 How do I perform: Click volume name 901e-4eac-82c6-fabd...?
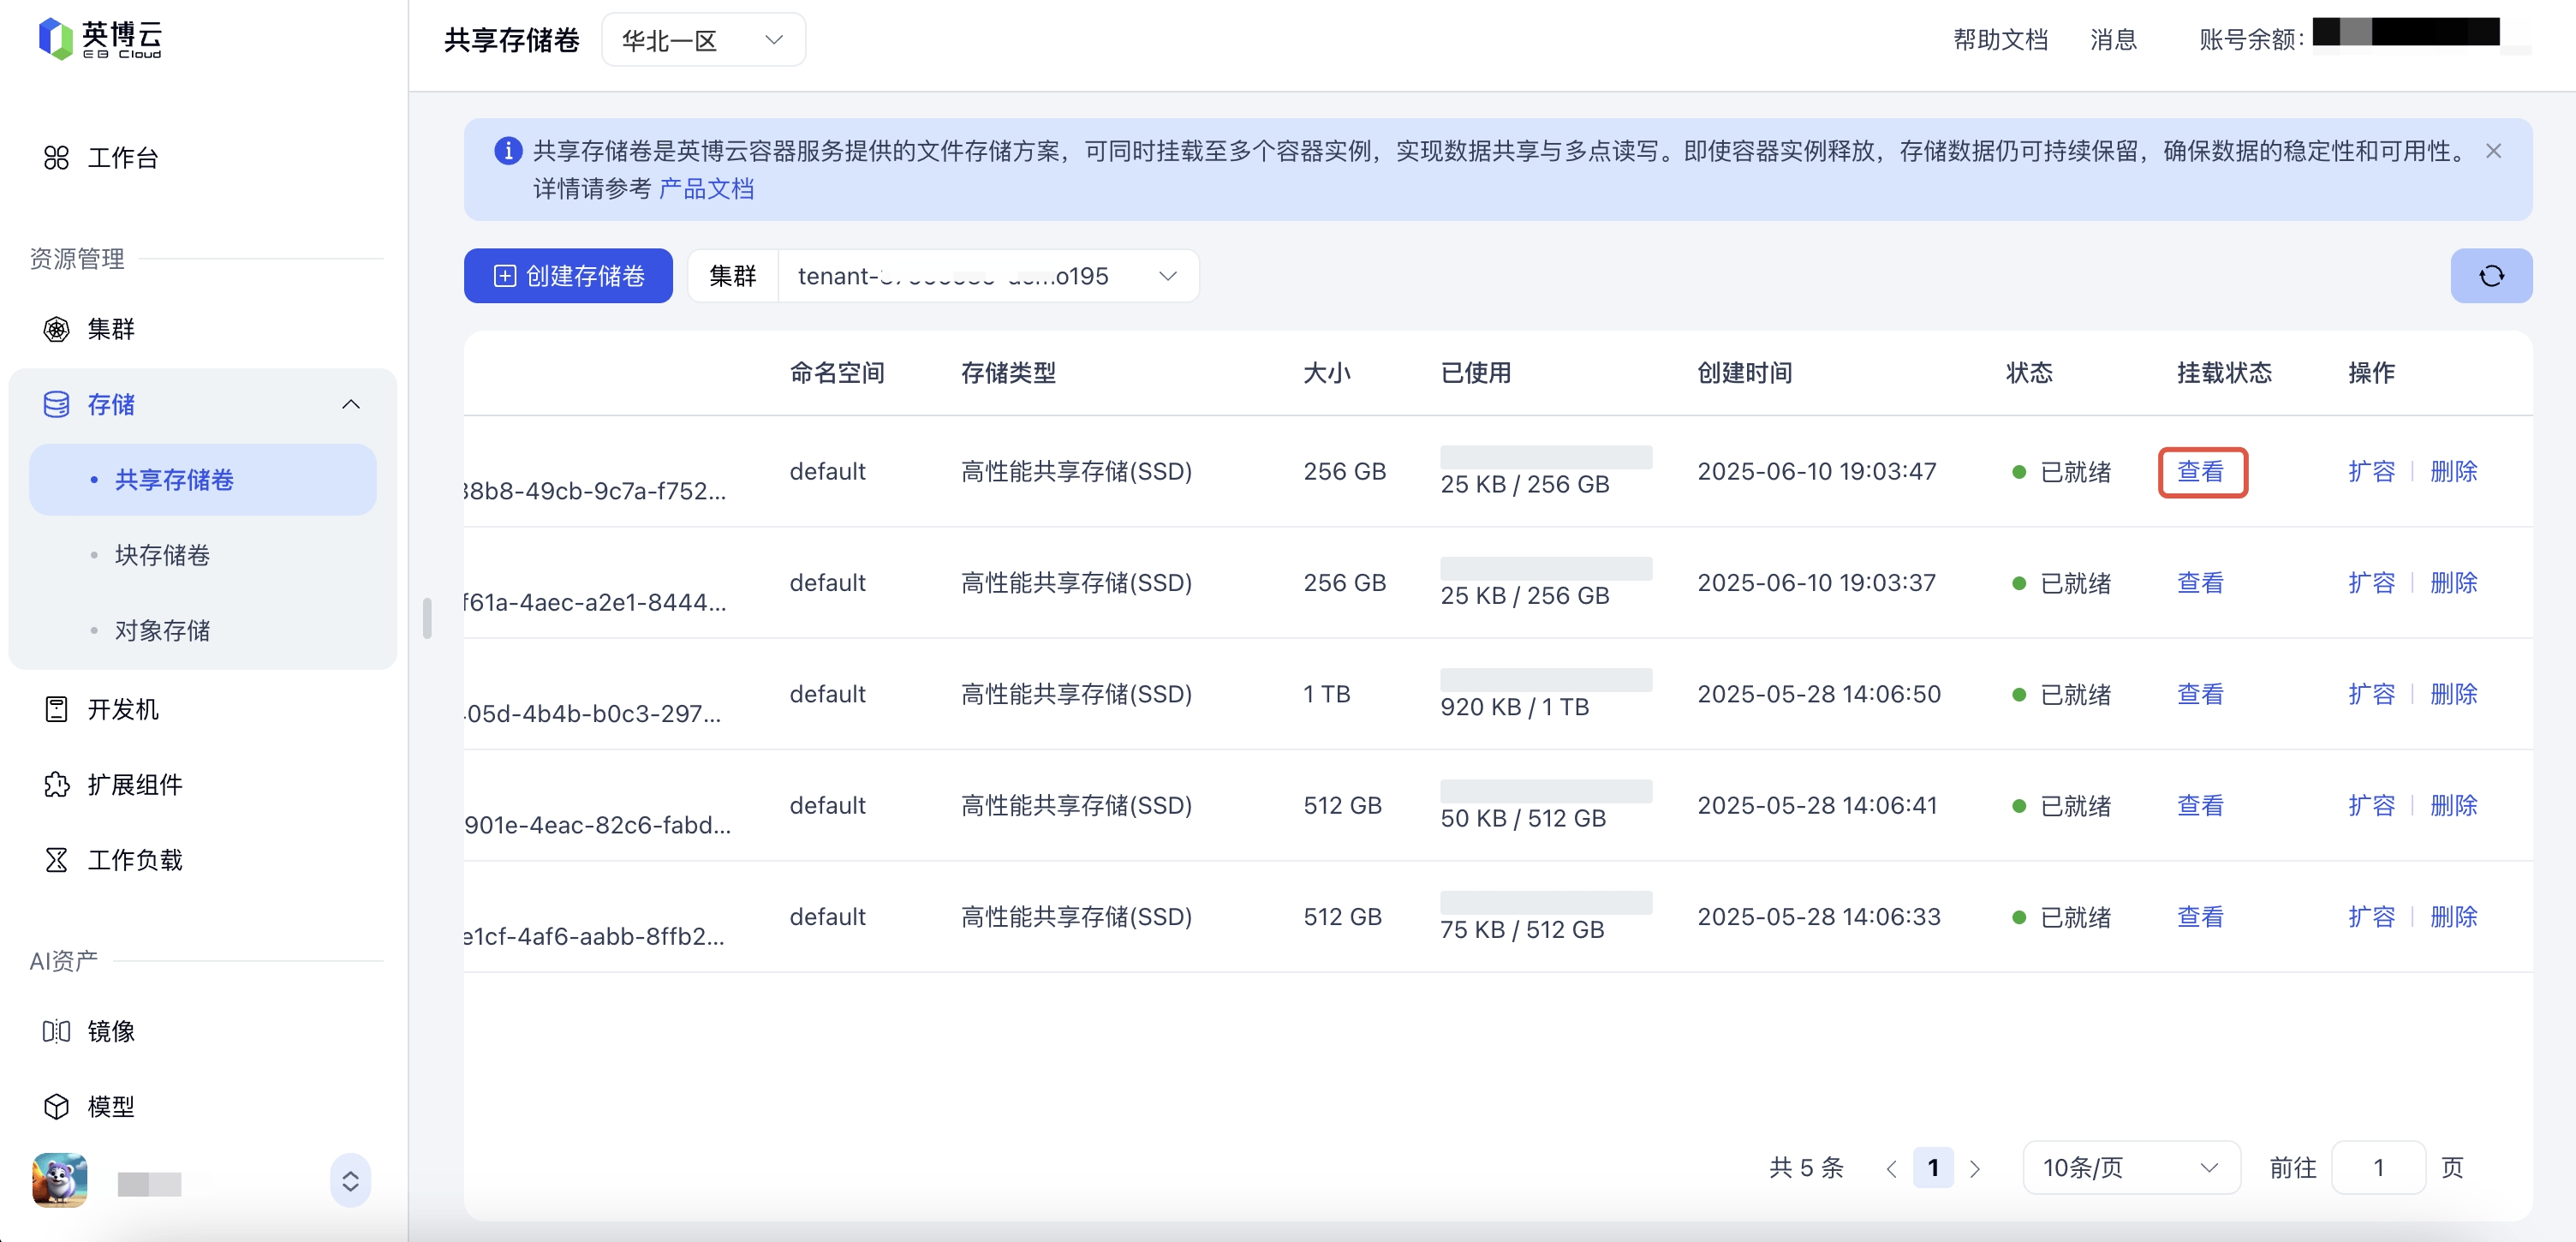(598, 825)
